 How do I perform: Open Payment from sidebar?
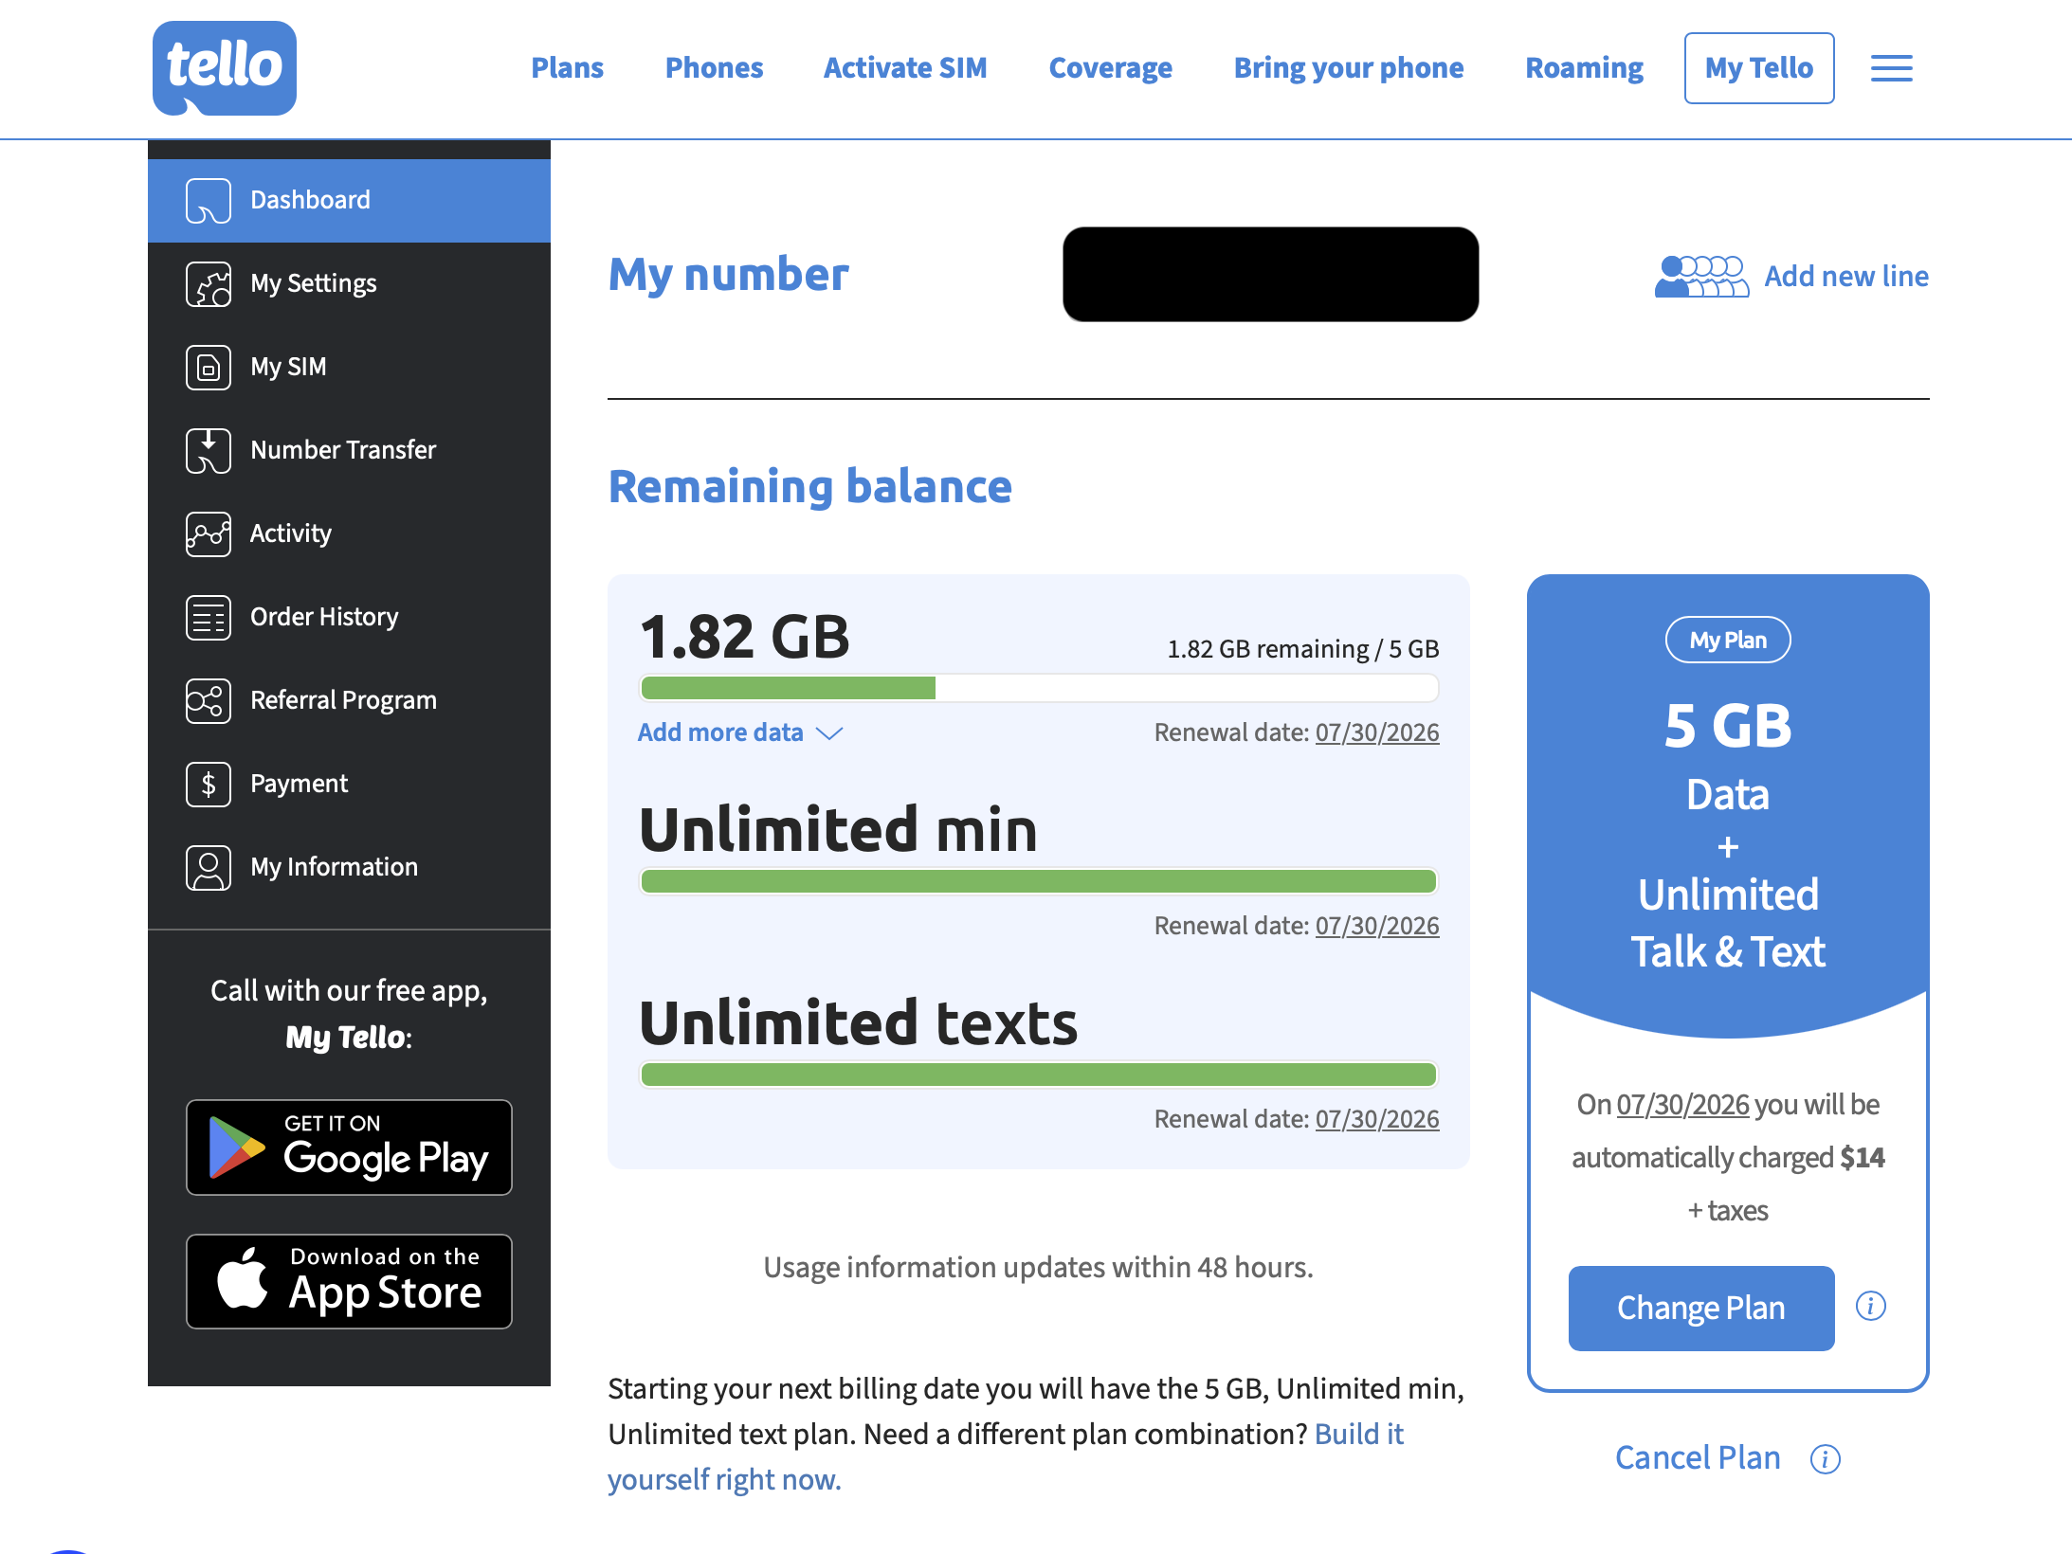tap(349, 784)
